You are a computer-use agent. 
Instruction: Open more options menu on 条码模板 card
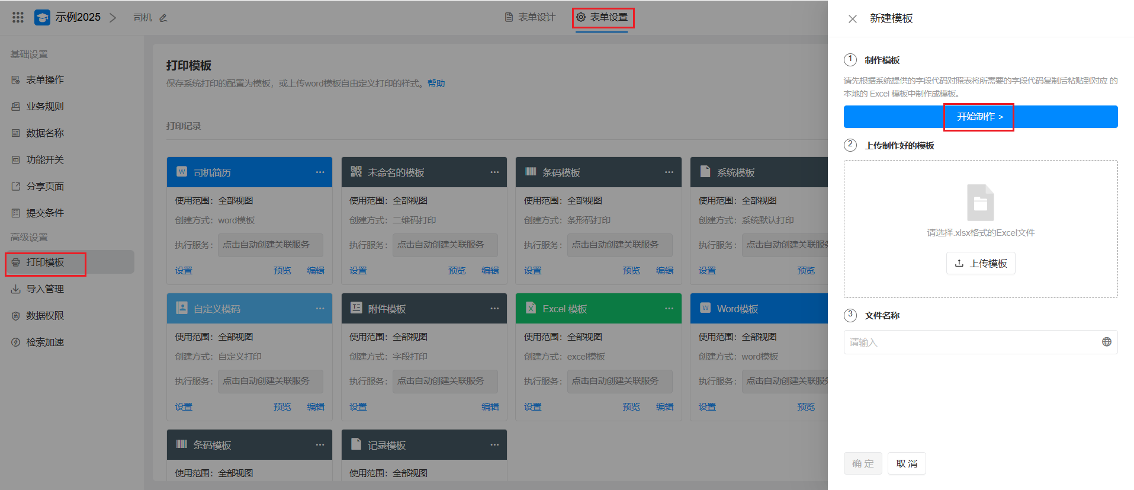[669, 172]
